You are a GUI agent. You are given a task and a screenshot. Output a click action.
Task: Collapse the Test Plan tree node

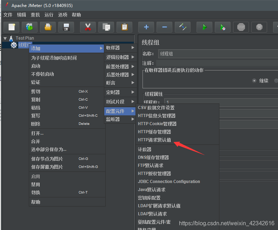[x=5, y=38]
